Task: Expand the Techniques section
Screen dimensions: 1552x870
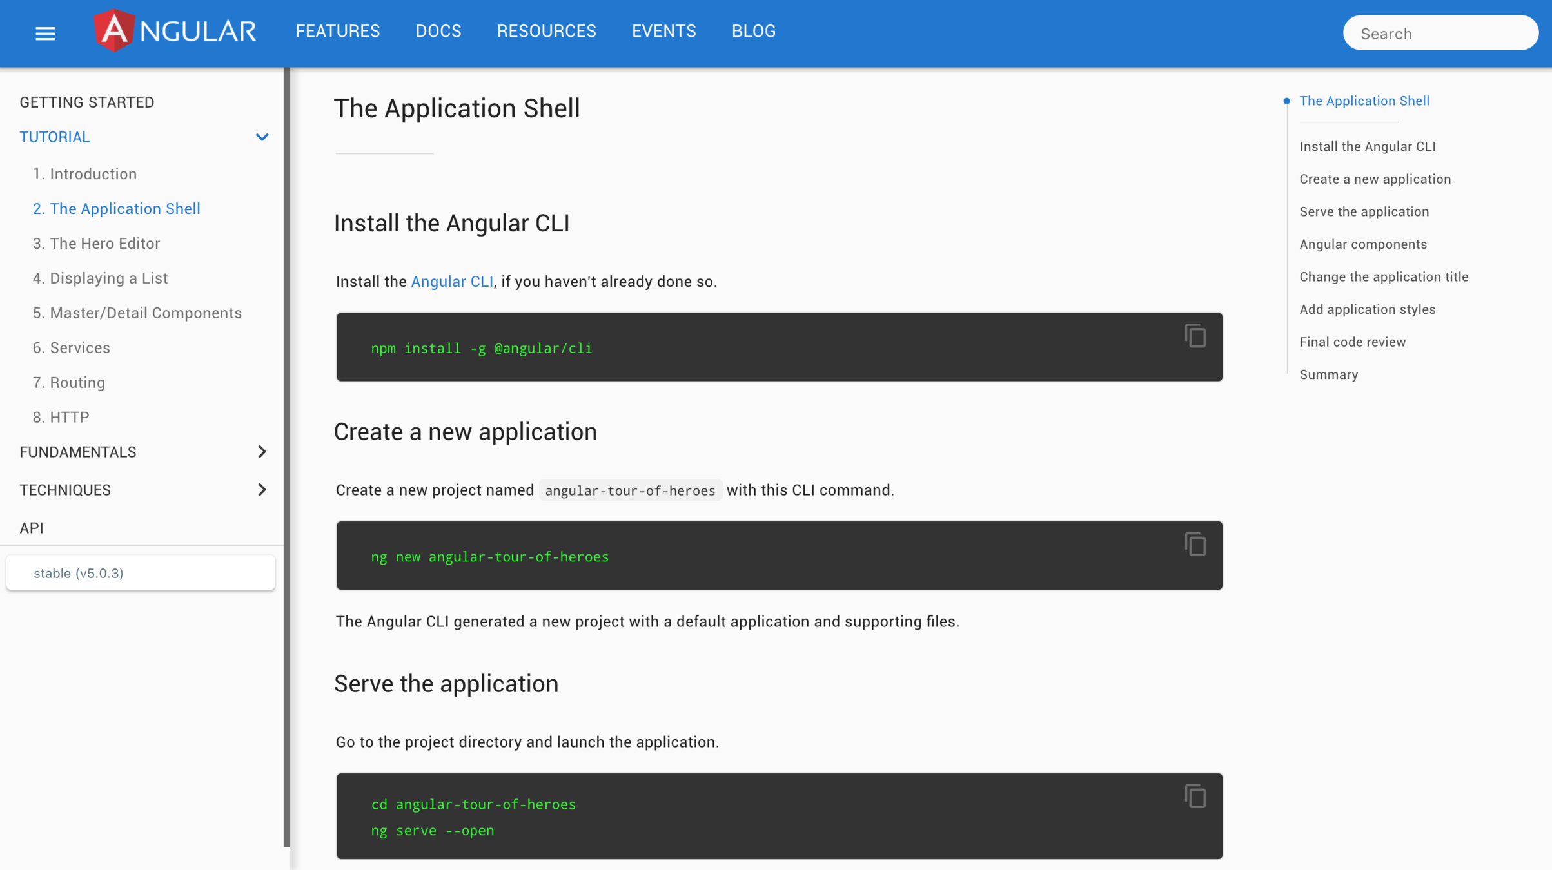Action: (262, 490)
